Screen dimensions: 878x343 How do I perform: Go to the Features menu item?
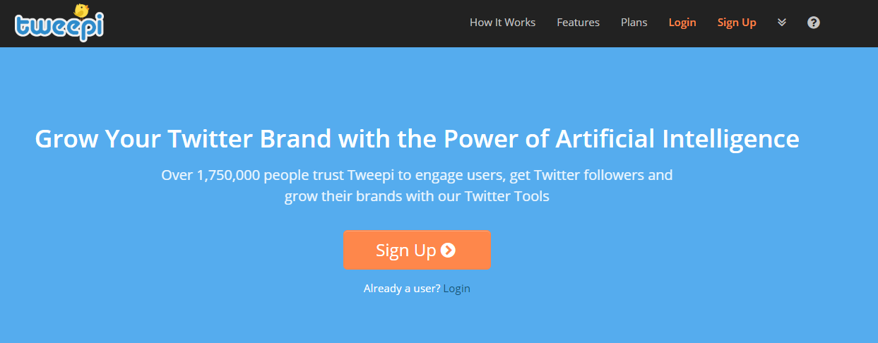[578, 23]
